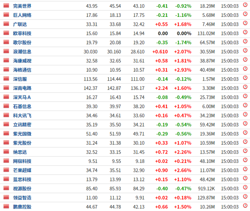This screenshot has width=250, height=211.
Task: Open the 广联达 stock link
Action: [x=20, y=24]
